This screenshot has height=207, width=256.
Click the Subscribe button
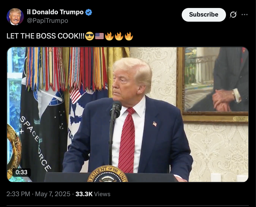204,15
